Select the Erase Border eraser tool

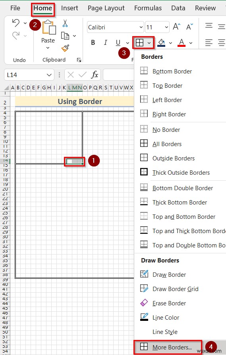180,303
